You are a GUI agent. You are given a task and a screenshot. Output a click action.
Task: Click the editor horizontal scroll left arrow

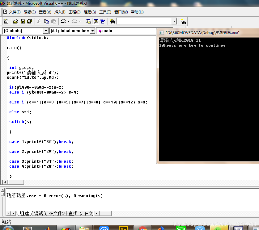tap(5, 182)
